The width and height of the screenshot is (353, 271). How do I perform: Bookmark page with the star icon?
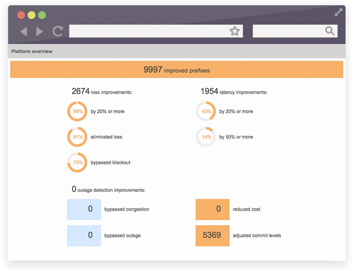point(235,31)
